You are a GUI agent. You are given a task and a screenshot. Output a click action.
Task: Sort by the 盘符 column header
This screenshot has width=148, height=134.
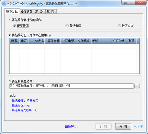(x=24, y=41)
